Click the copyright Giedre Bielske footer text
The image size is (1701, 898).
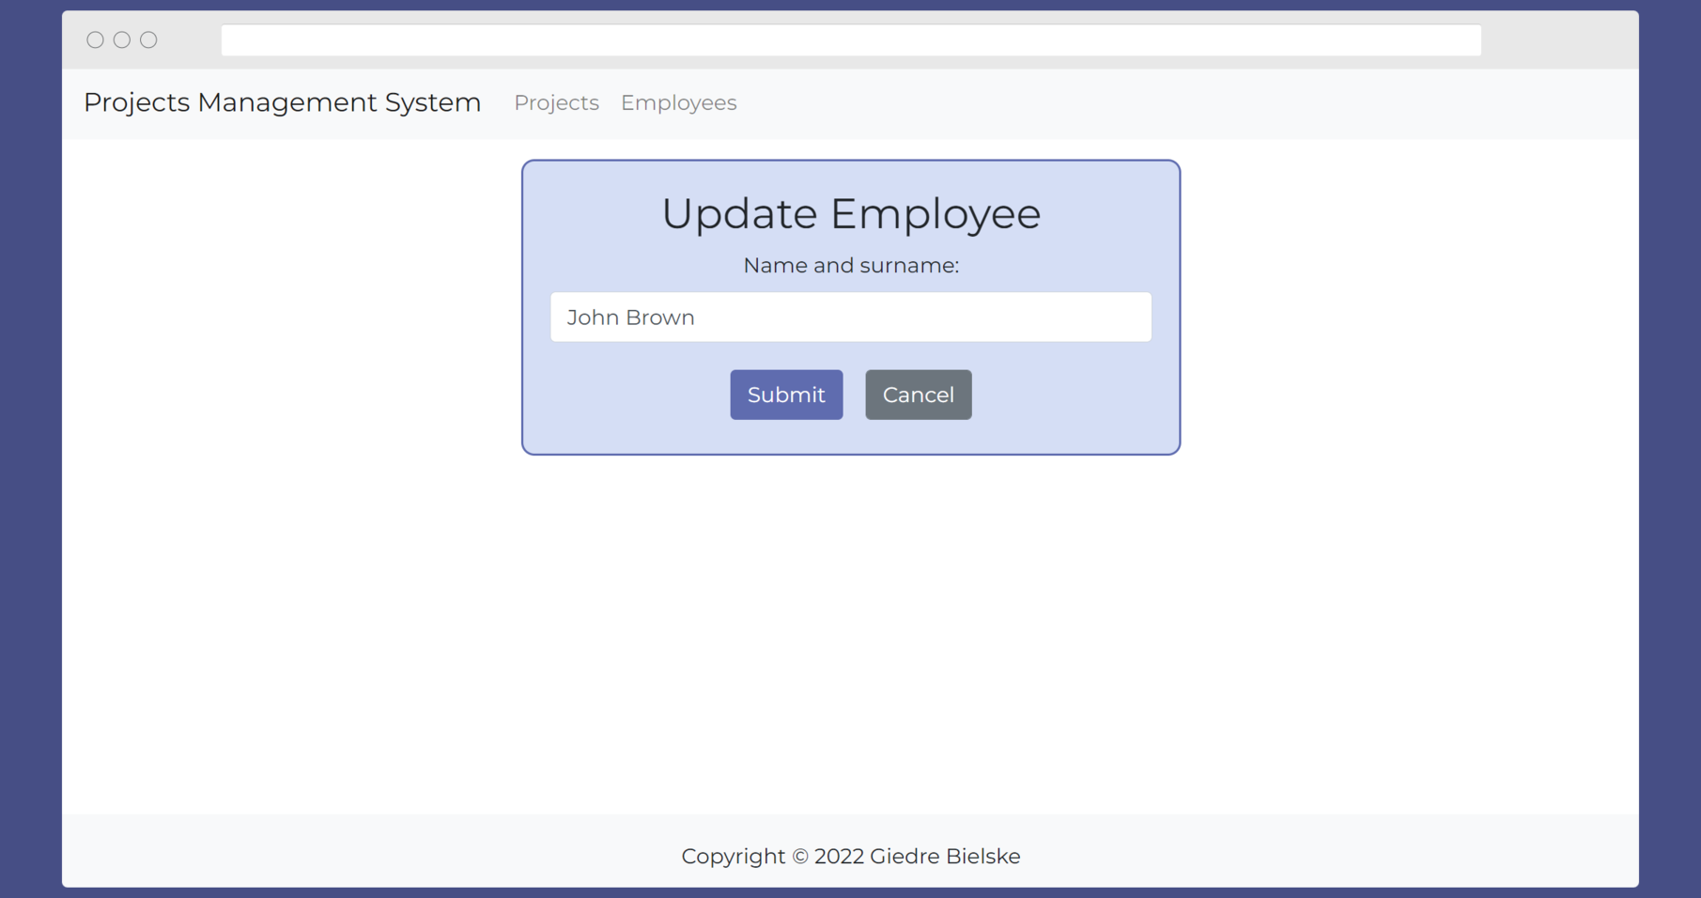pyautogui.click(x=851, y=856)
